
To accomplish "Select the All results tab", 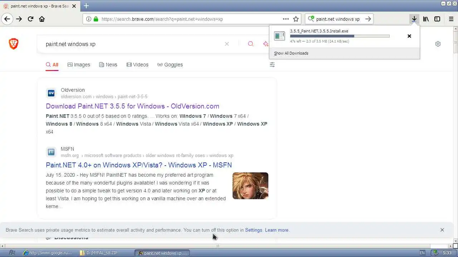I will coord(52,65).
